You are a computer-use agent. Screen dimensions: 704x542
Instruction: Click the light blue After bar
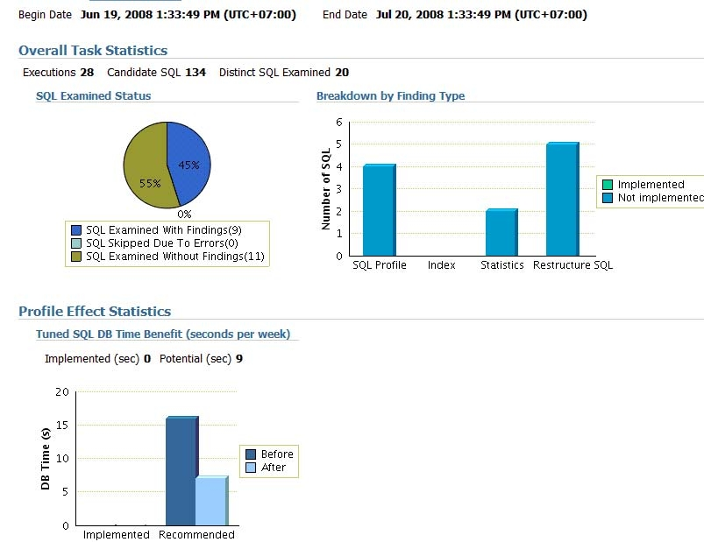[x=211, y=501]
